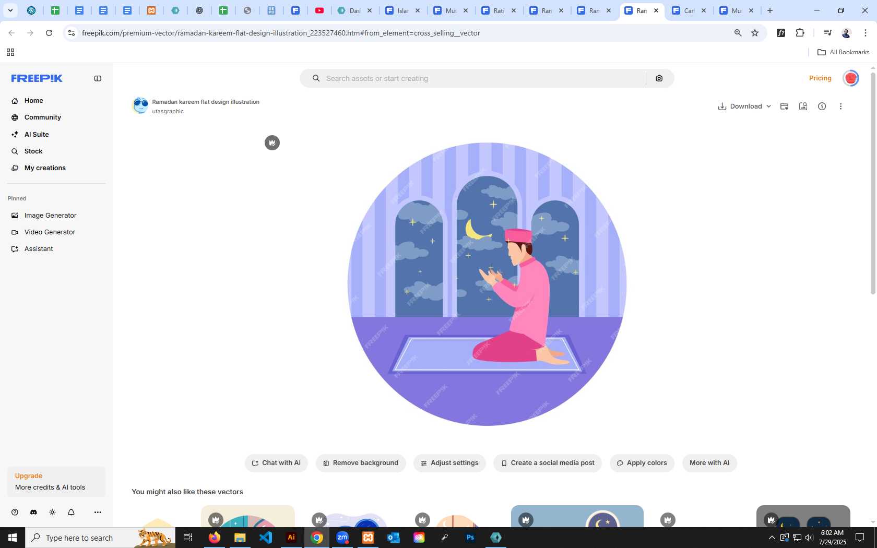Save to collection folder icon
877x548 pixels.
784,106
